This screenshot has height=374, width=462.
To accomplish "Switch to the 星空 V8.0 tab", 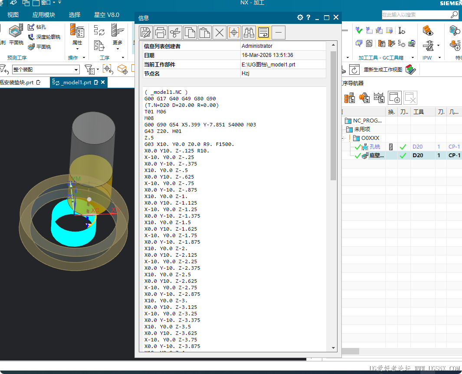I will (x=106, y=15).
